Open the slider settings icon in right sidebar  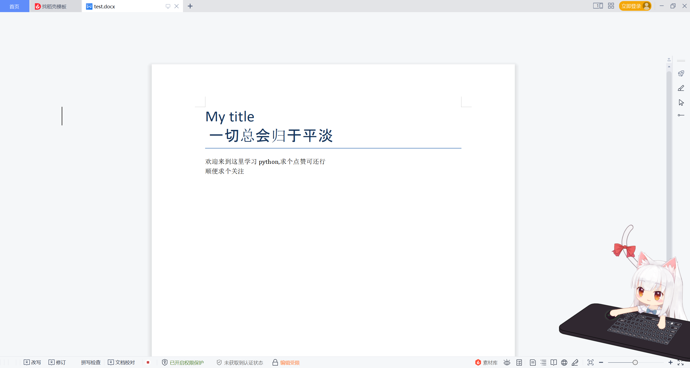(681, 115)
